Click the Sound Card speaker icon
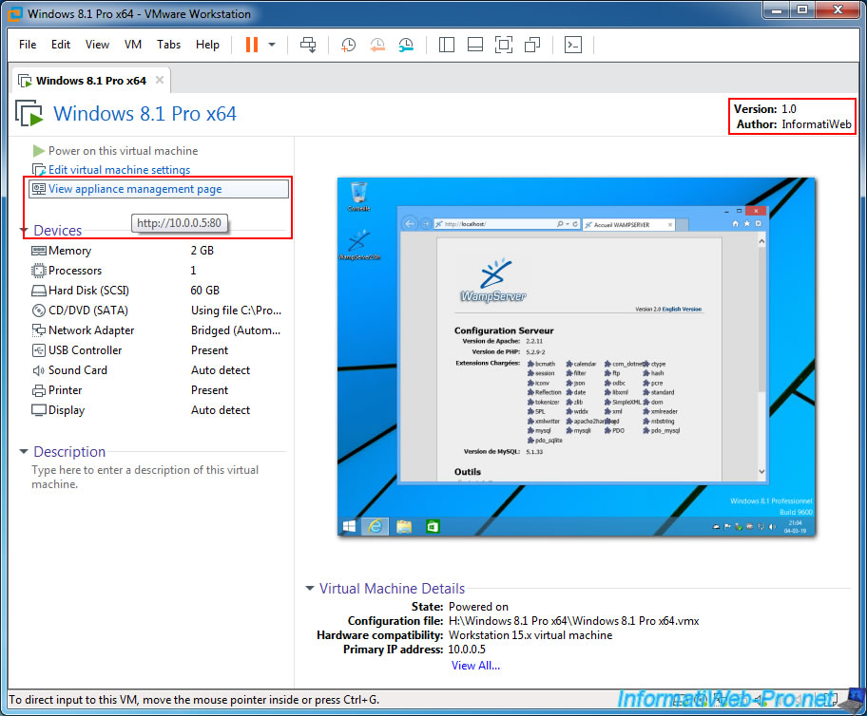 [x=39, y=370]
